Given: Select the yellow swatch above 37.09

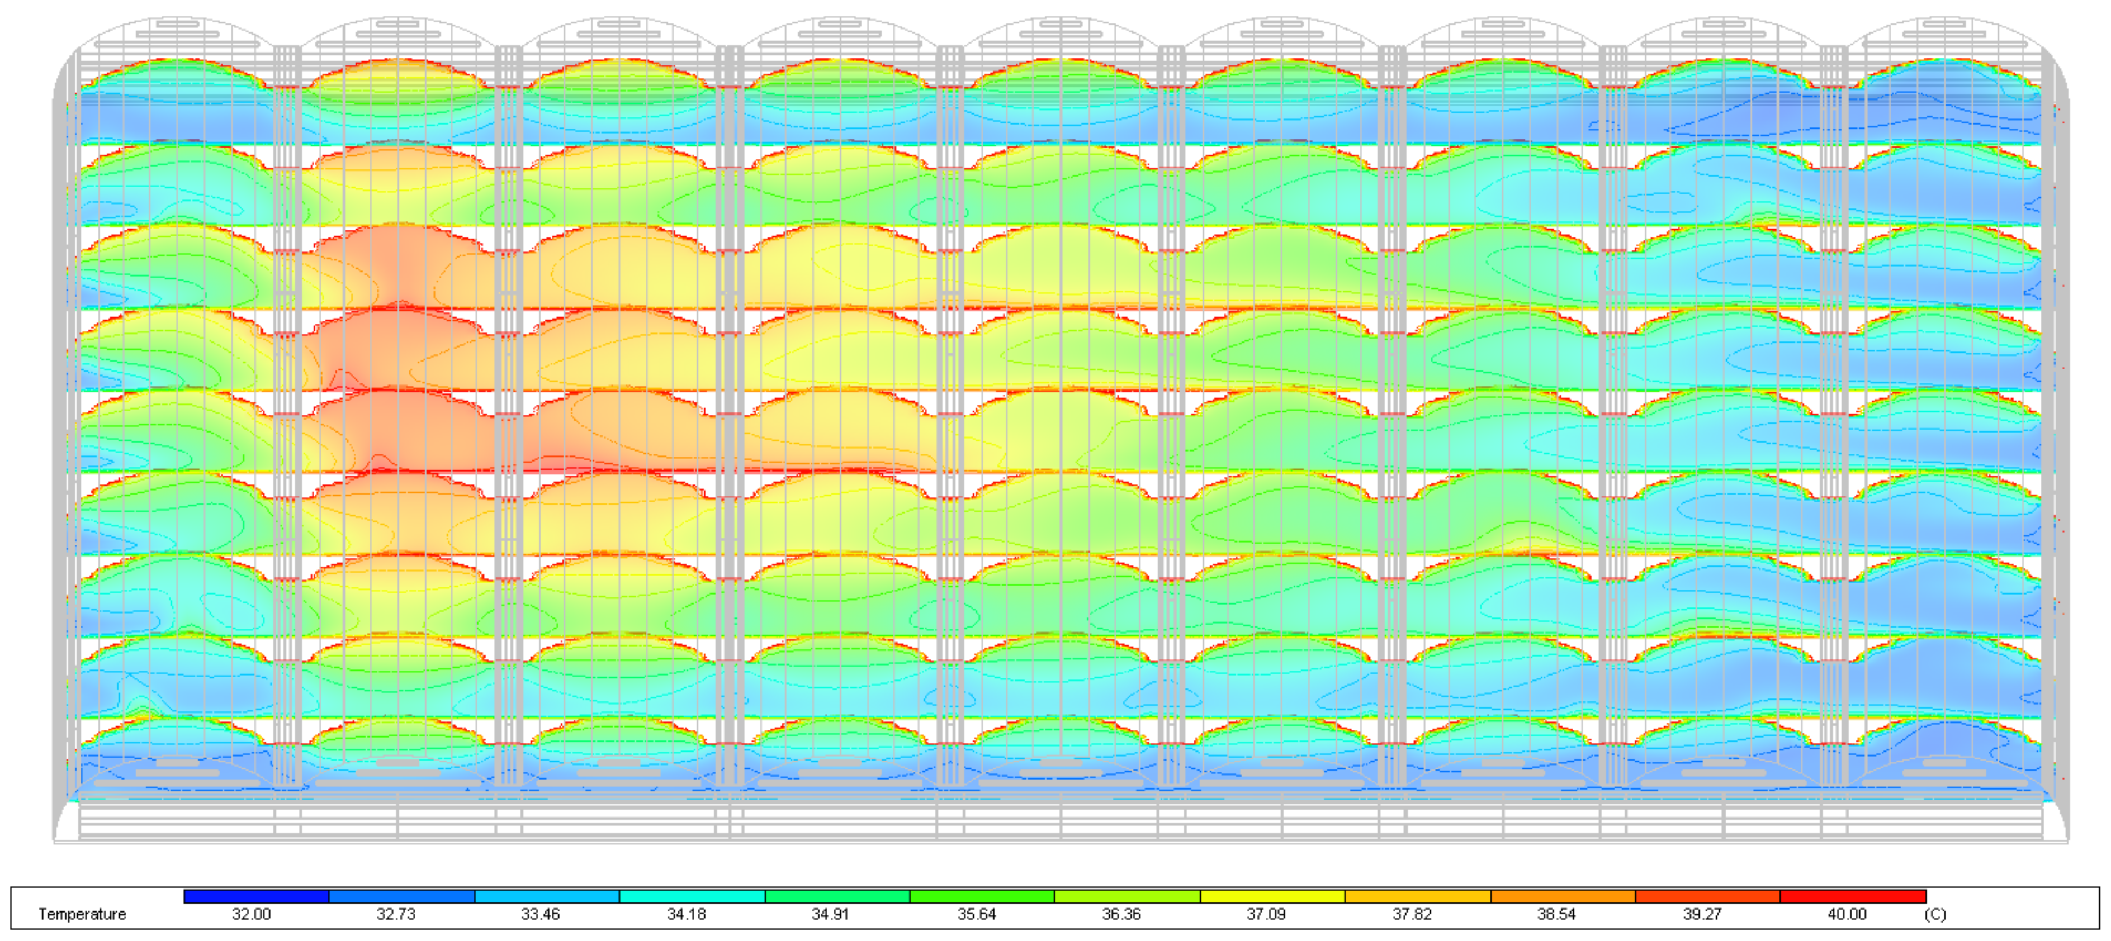Looking at the screenshot, I should [x=1272, y=897].
